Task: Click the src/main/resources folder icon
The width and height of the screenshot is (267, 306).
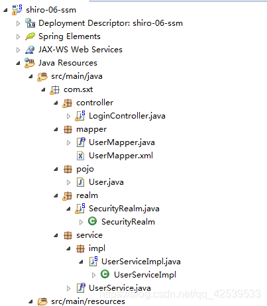Action: click(x=42, y=301)
